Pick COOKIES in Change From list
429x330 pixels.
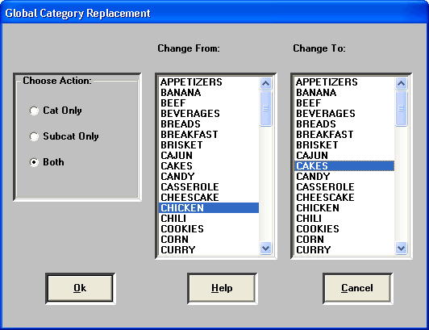click(209, 228)
